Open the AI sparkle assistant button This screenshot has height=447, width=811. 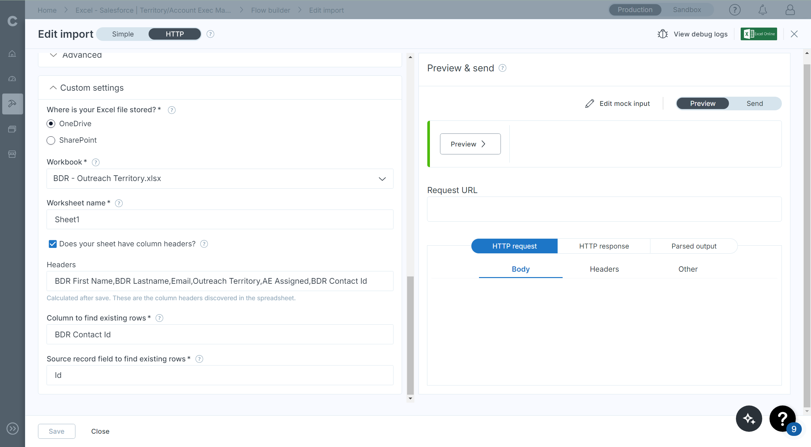click(x=749, y=418)
